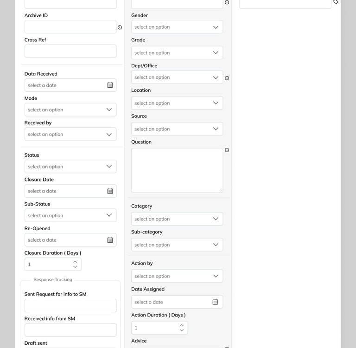356x348 pixels.
Task: Click into the Question text area
Action: tap(177, 170)
